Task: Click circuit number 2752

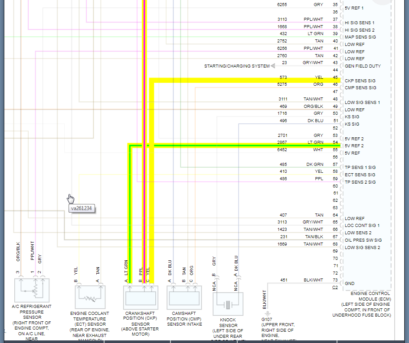Action: (282, 41)
